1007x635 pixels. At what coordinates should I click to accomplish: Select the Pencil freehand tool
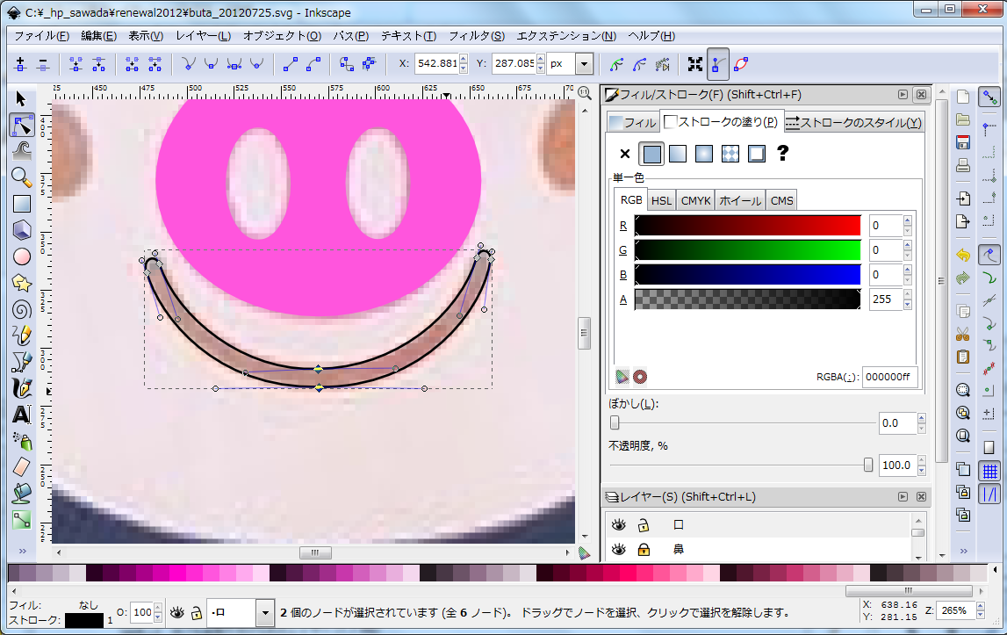coord(21,336)
